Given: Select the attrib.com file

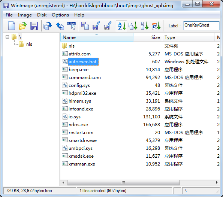Looking at the screenshot, I should tap(79, 54).
